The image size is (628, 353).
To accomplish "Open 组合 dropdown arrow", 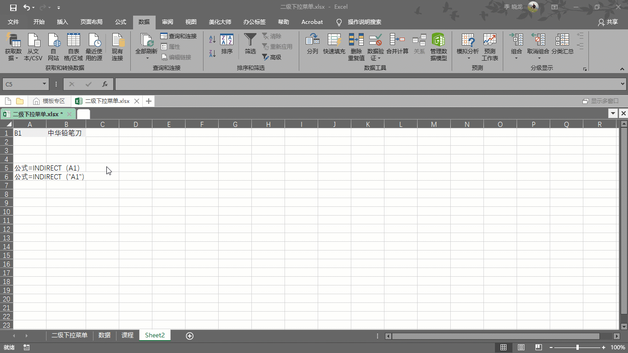I will click(x=516, y=58).
